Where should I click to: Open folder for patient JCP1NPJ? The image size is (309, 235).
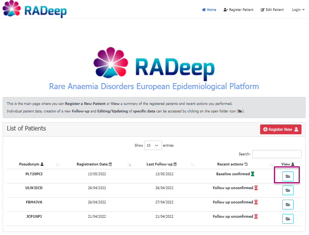click(x=288, y=218)
